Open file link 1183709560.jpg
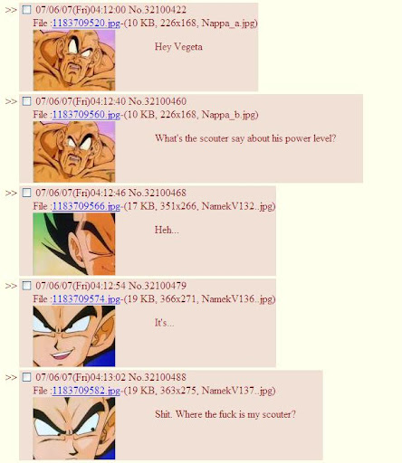Image resolution: width=402 pixels, height=463 pixels. [x=86, y=115]
